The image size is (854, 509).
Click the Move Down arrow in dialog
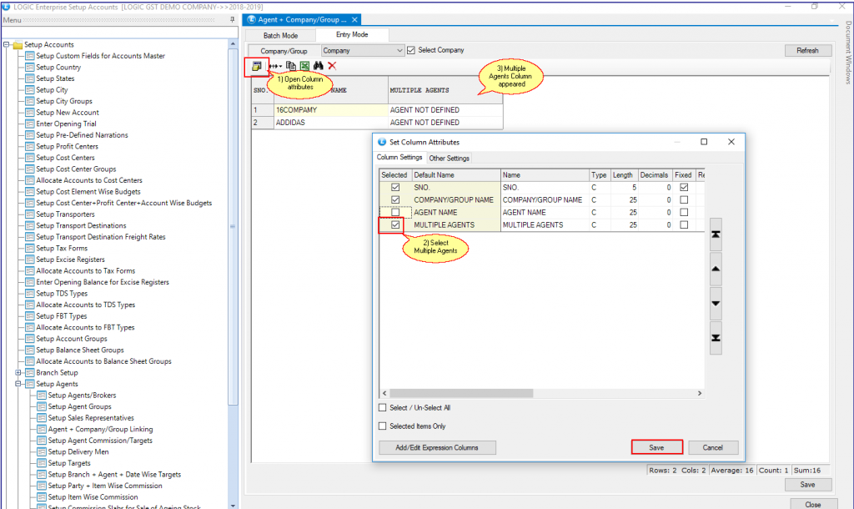click(715, 303)
